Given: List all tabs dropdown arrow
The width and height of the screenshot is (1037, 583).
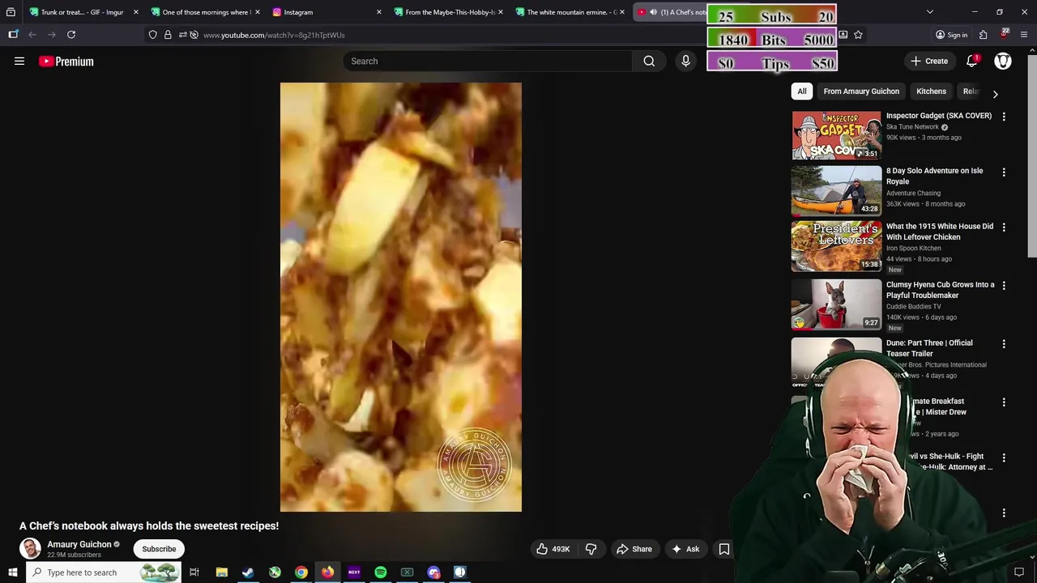Looking at the screenshot, I should click(x=930, y=12).
